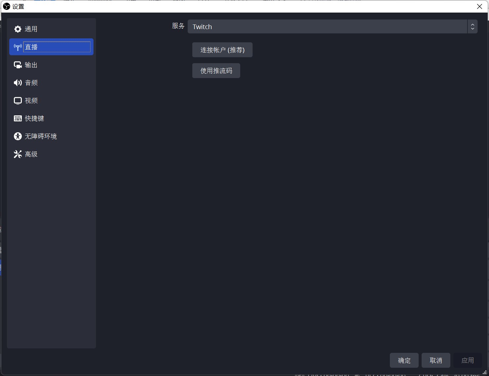
Task: Click the monitor icon beside 视频
Action: pyautogui.click(x=18, y=101)
